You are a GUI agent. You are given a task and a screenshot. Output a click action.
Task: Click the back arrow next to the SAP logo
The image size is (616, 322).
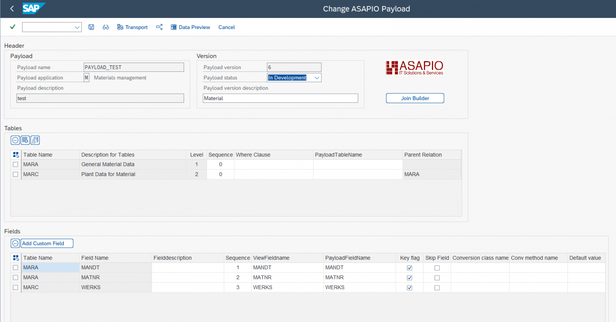12,8
